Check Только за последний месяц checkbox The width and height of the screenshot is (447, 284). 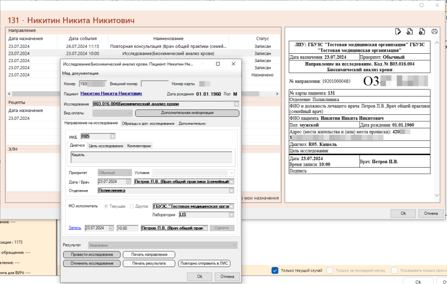click(330, 270)
